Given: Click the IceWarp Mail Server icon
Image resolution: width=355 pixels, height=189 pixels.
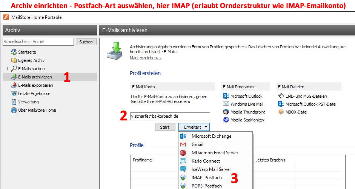Looking at the screenshot, I should [183, 169].
